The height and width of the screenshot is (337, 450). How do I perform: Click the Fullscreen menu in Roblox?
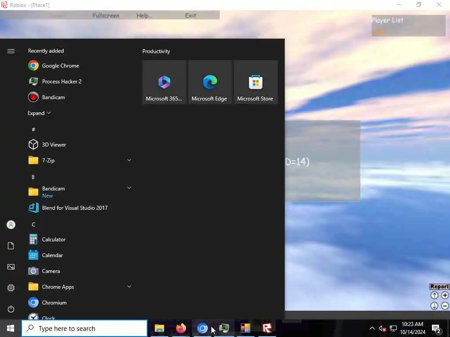point(105,15)
